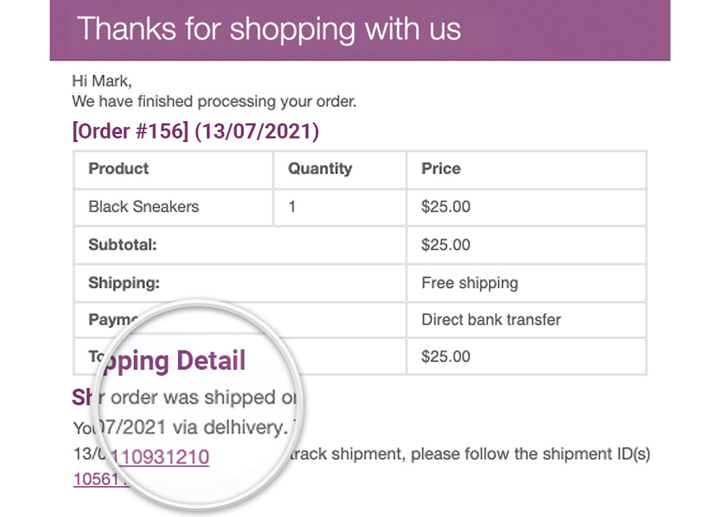Click the Subtotal label
This screenshot has width=721, height=517.
[123, 244]
